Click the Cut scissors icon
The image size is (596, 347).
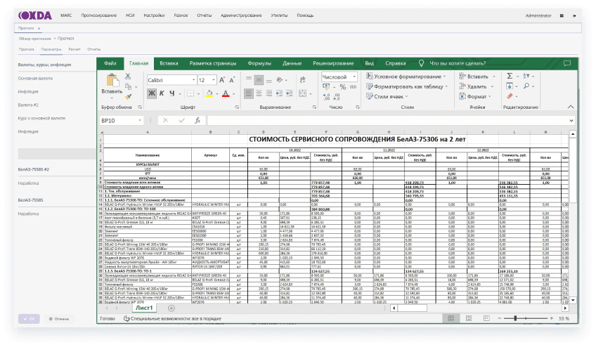point(128,77)
